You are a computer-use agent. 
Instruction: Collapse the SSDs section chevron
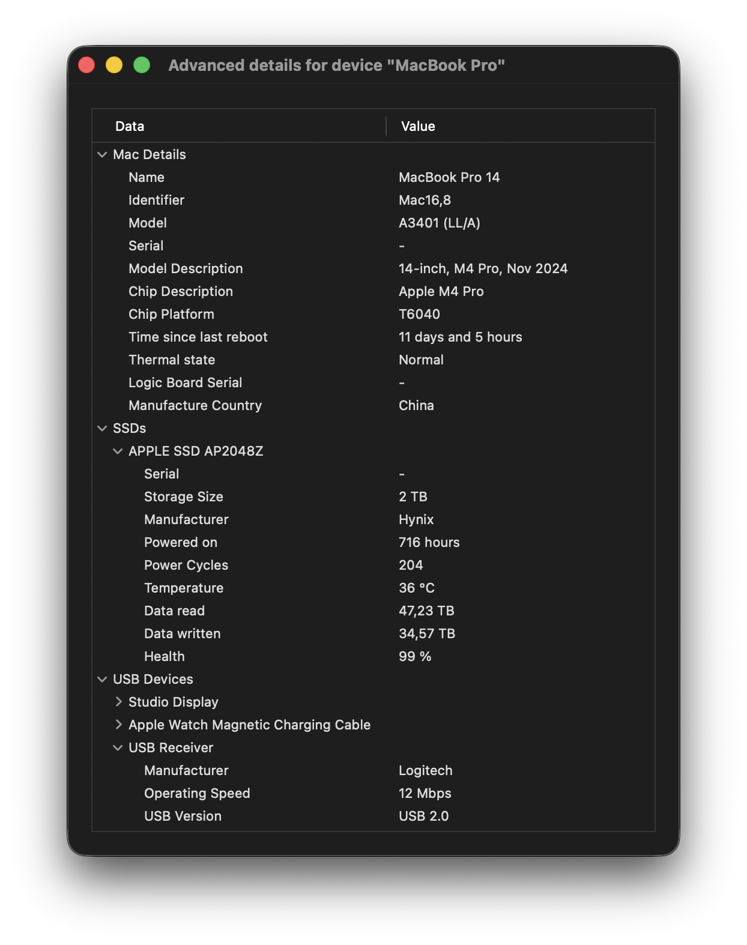[102, 429]
